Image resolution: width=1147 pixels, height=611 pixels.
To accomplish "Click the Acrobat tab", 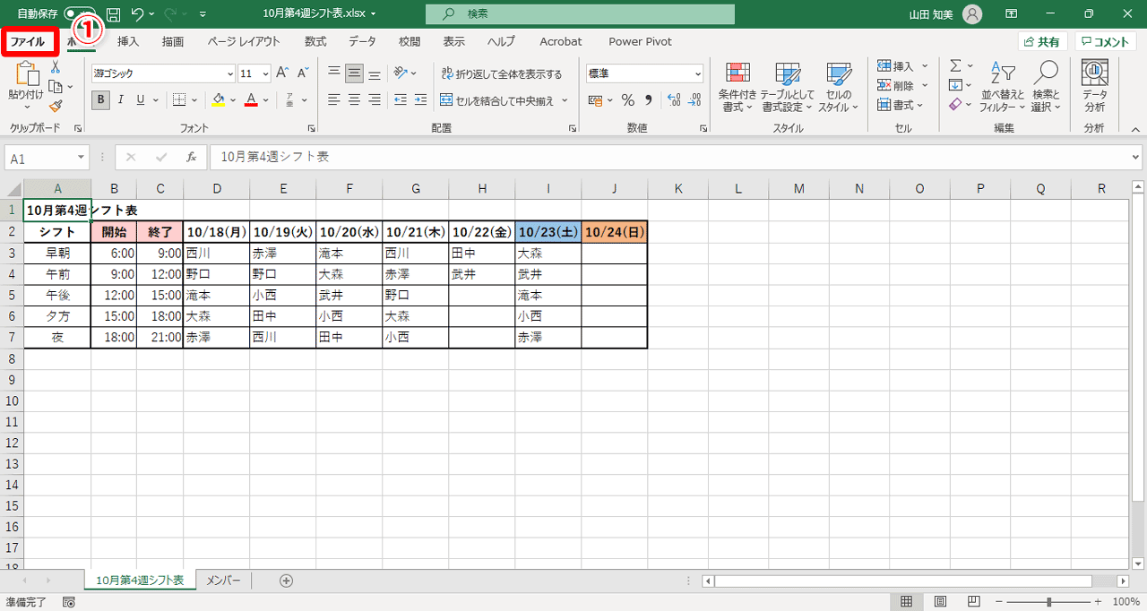I will (x=561, y=41).
